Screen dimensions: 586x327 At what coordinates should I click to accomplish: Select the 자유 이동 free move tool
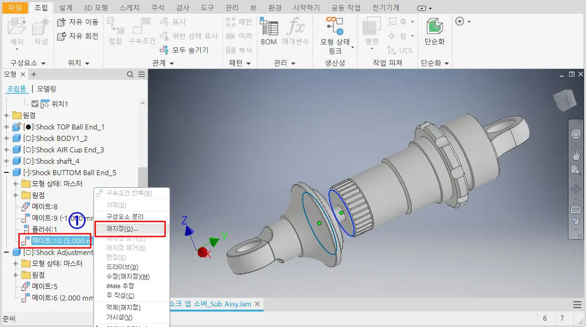coord(78,22)
